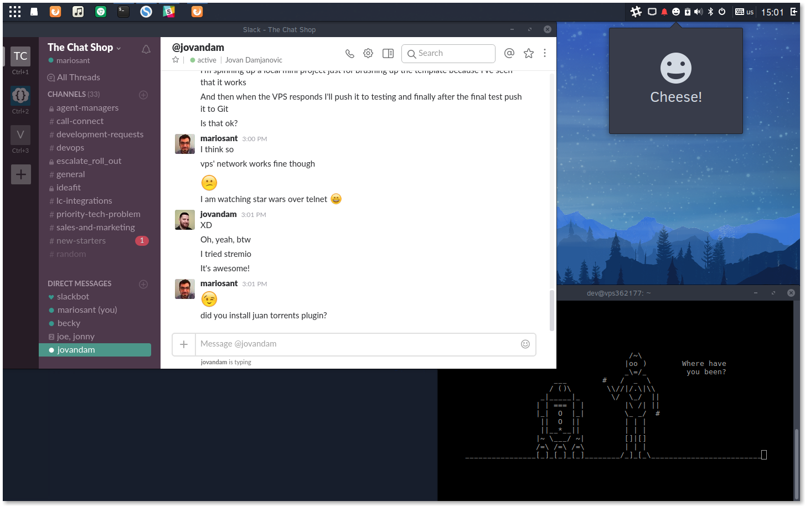Add a new channel with plus icon

pos(143,95)
